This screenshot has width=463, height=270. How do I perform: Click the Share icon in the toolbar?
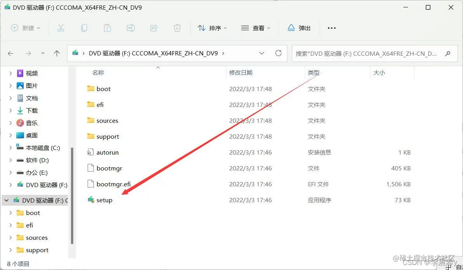(x=154, y=28)
